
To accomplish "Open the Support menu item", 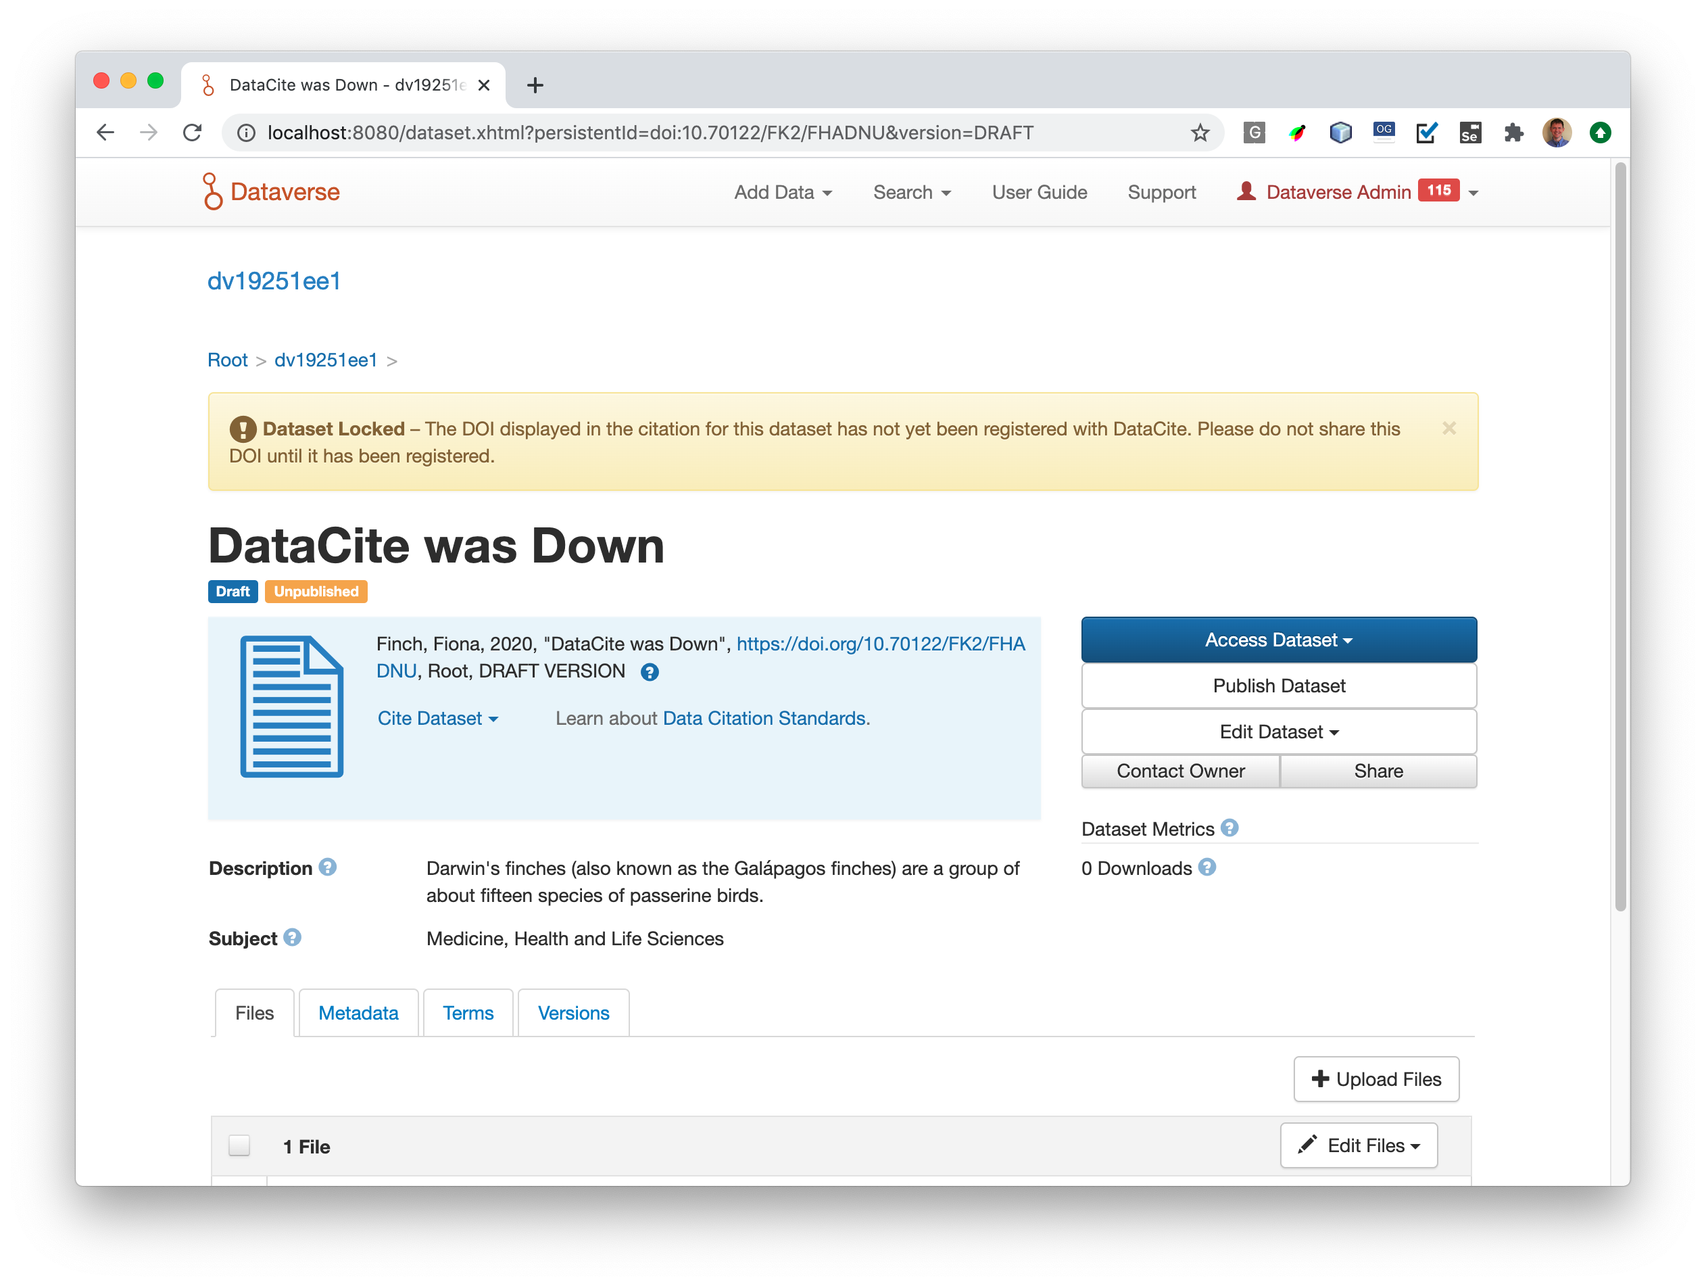I will 1161,192.
